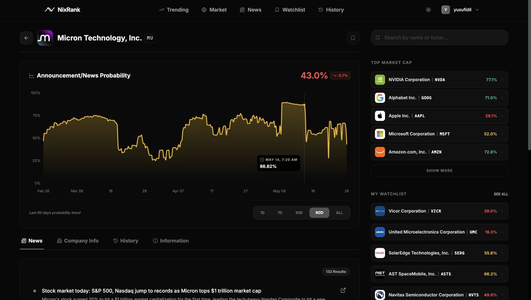
Task: Open Apple Inc. AAPL row
Action: (x=439, y=116)
